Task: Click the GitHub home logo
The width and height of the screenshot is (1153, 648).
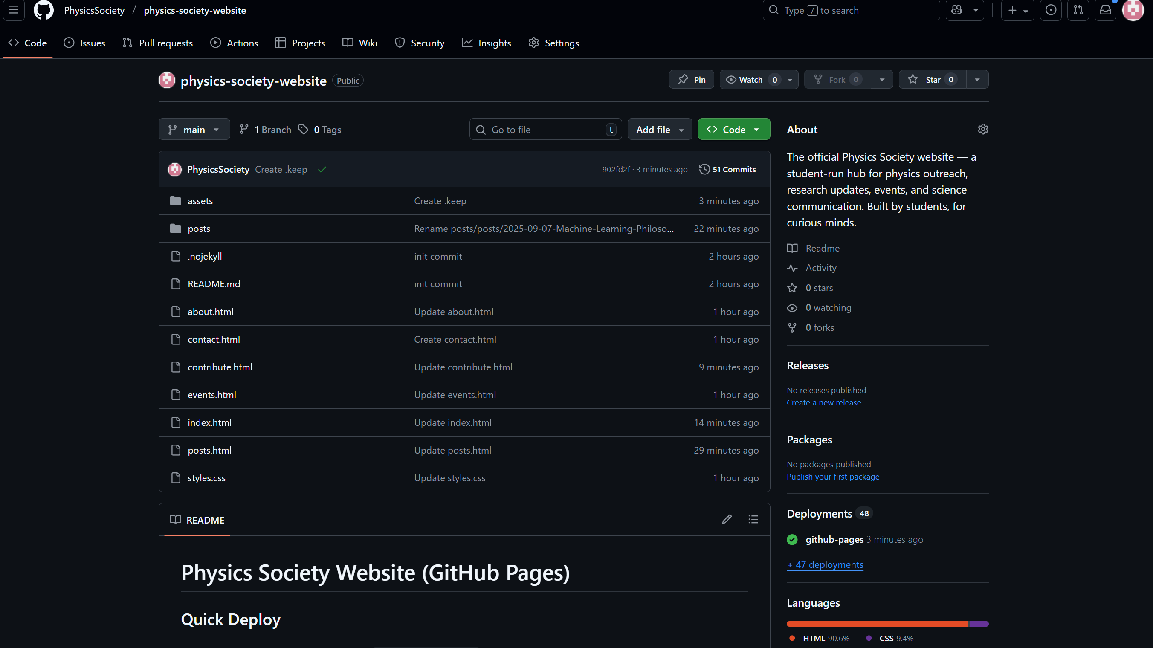Action: tap(43, 10)
